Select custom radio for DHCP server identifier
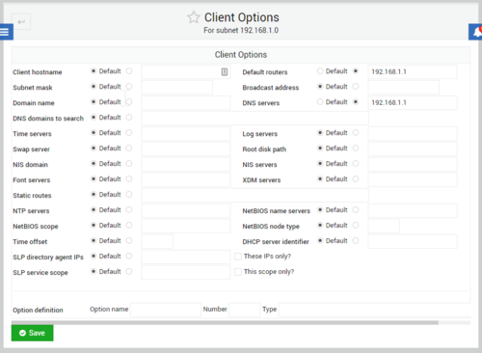Screen dimensions: 482x353 (356, 240)
